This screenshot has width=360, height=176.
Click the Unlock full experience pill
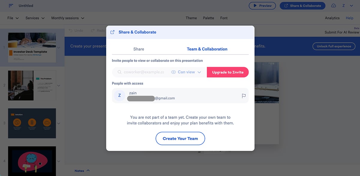334,46
